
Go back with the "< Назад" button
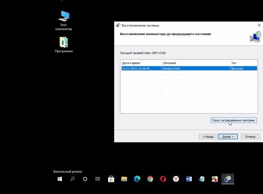208,137
